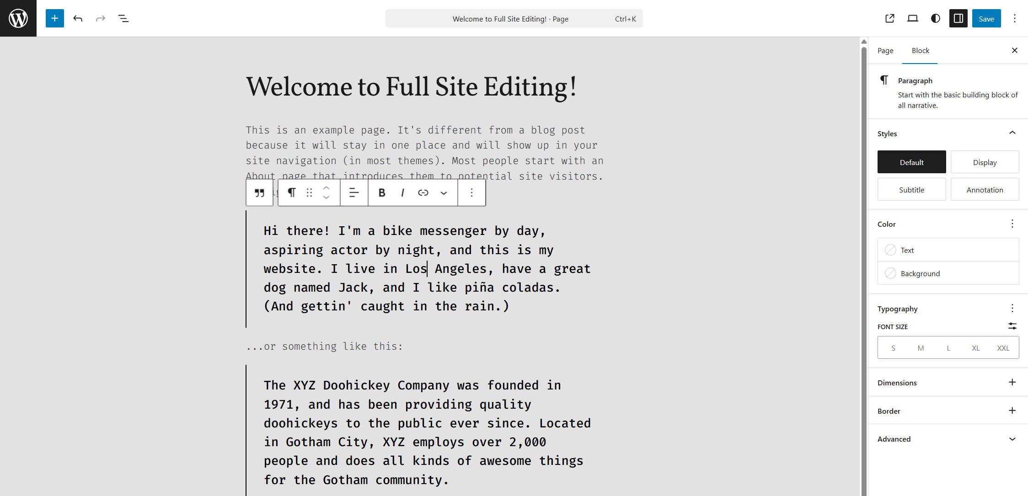The height and width of the screenshot is (496, 1028).
Task: Click the example page intro paragraph
Action: point(425,153)
